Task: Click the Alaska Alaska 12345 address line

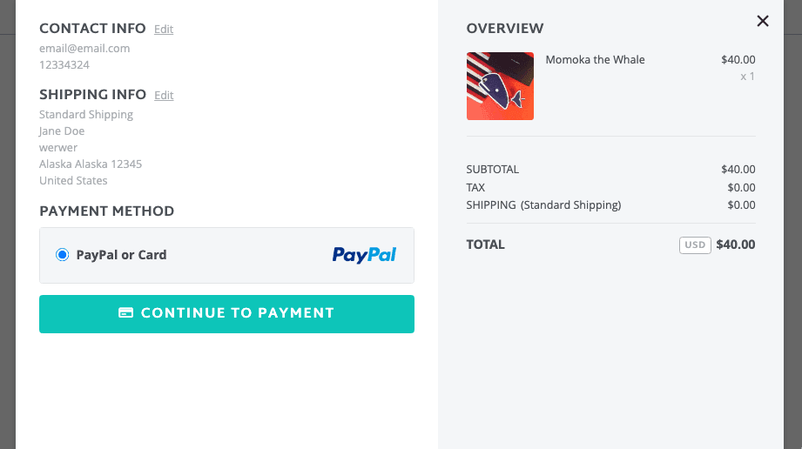Action: (x=91, y=164)
